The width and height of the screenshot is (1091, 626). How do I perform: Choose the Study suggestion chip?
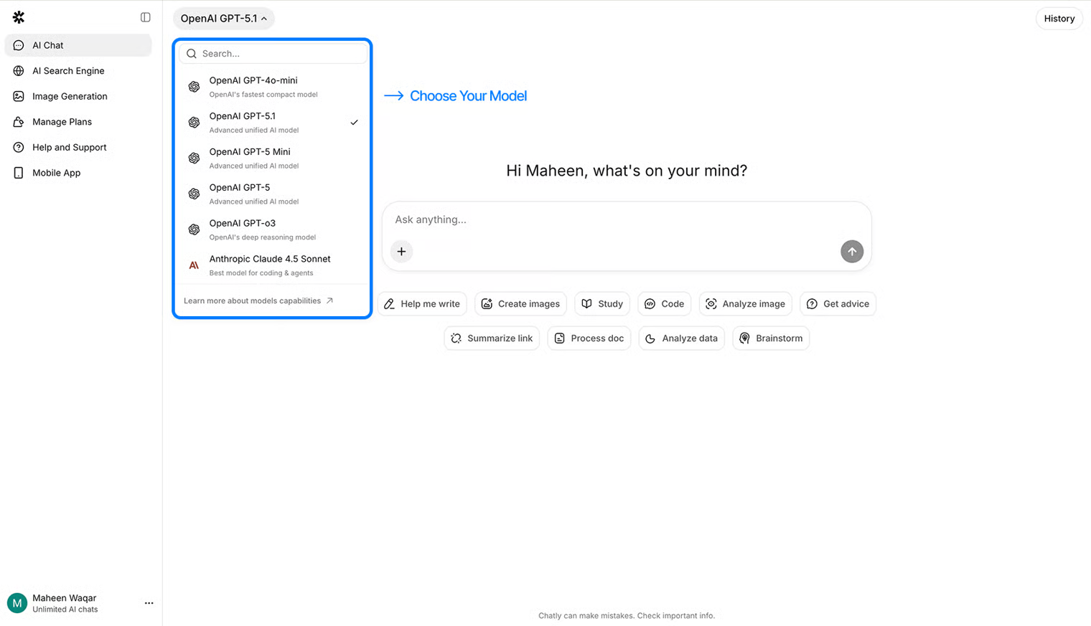point(602,304)
